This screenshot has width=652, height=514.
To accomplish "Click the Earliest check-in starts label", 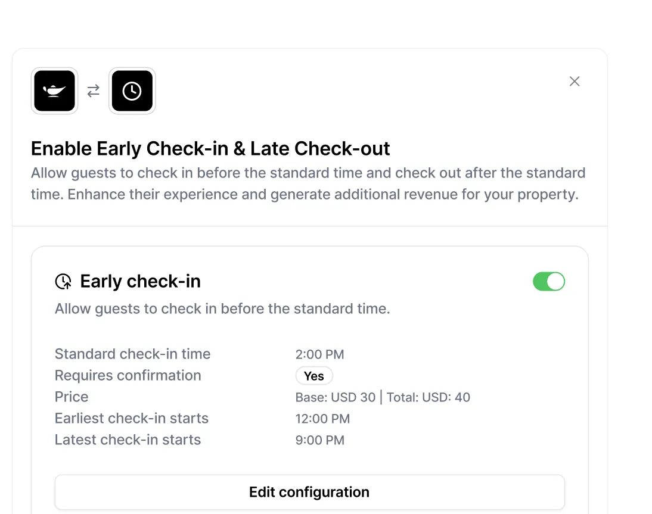I will click(132, 418).
